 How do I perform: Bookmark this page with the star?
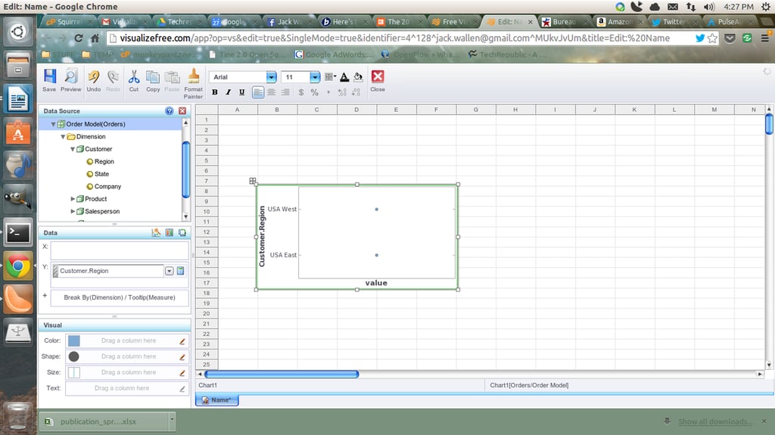pos(712,38)
